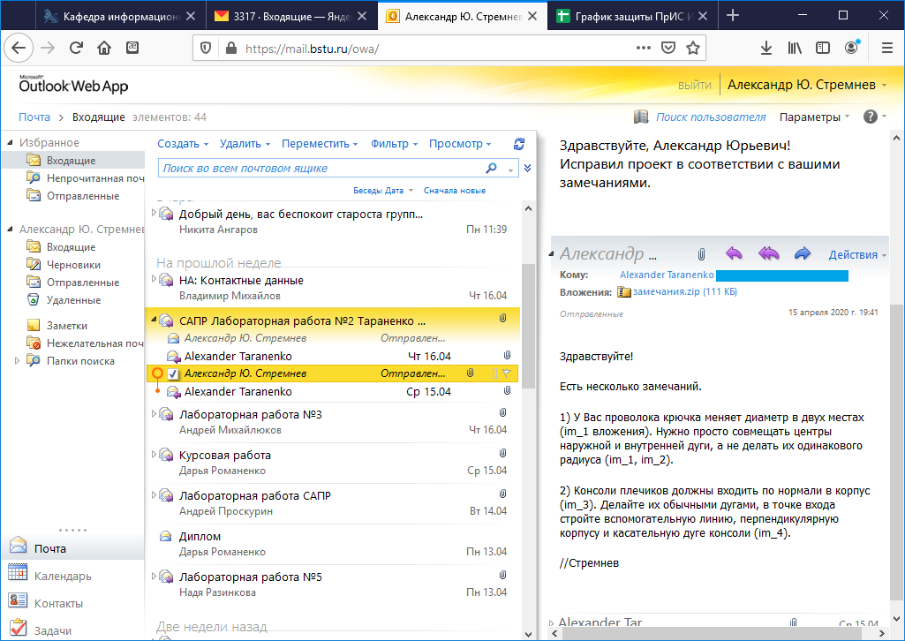The width and height of the screenshot is (905, 641).
Task: Bookmark this page with the star icon
Action: (692, 48)
